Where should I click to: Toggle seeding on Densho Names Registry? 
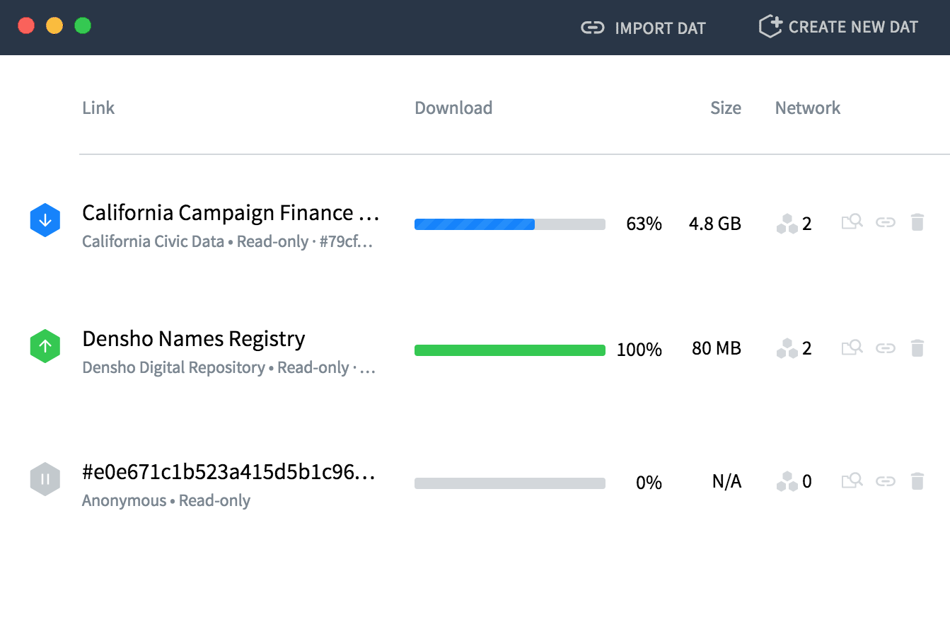(x=45, y=346)
